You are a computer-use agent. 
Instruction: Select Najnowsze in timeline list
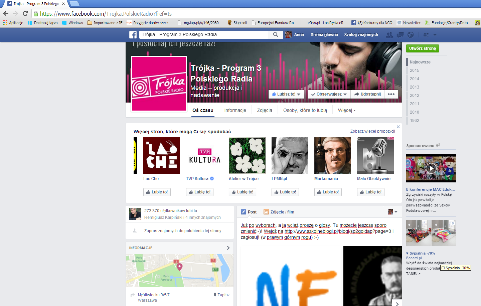click(x=420, y=62)
